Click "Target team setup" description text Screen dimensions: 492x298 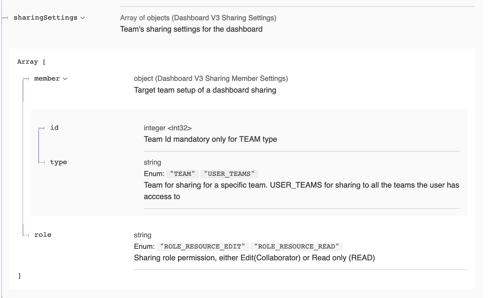(205, 90)
